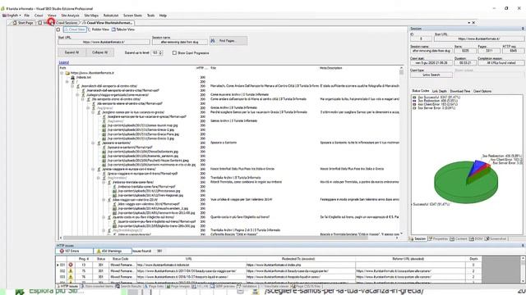Click the 5xx Server Error legend swatch
This screenshot has width=526, height=295.
(x=414, y=108)
